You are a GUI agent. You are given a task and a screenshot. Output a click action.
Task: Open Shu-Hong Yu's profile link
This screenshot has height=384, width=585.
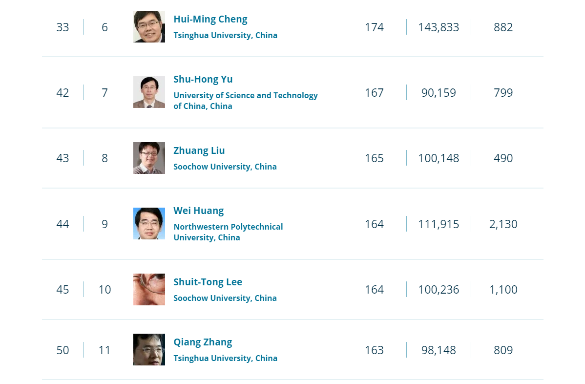(203, 80)
